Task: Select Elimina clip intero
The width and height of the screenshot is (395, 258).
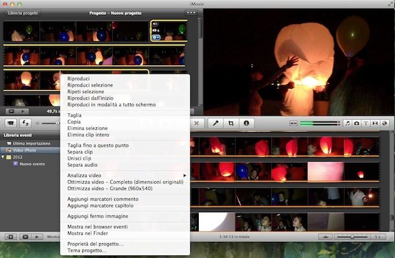Action: [x=88, y=135]
